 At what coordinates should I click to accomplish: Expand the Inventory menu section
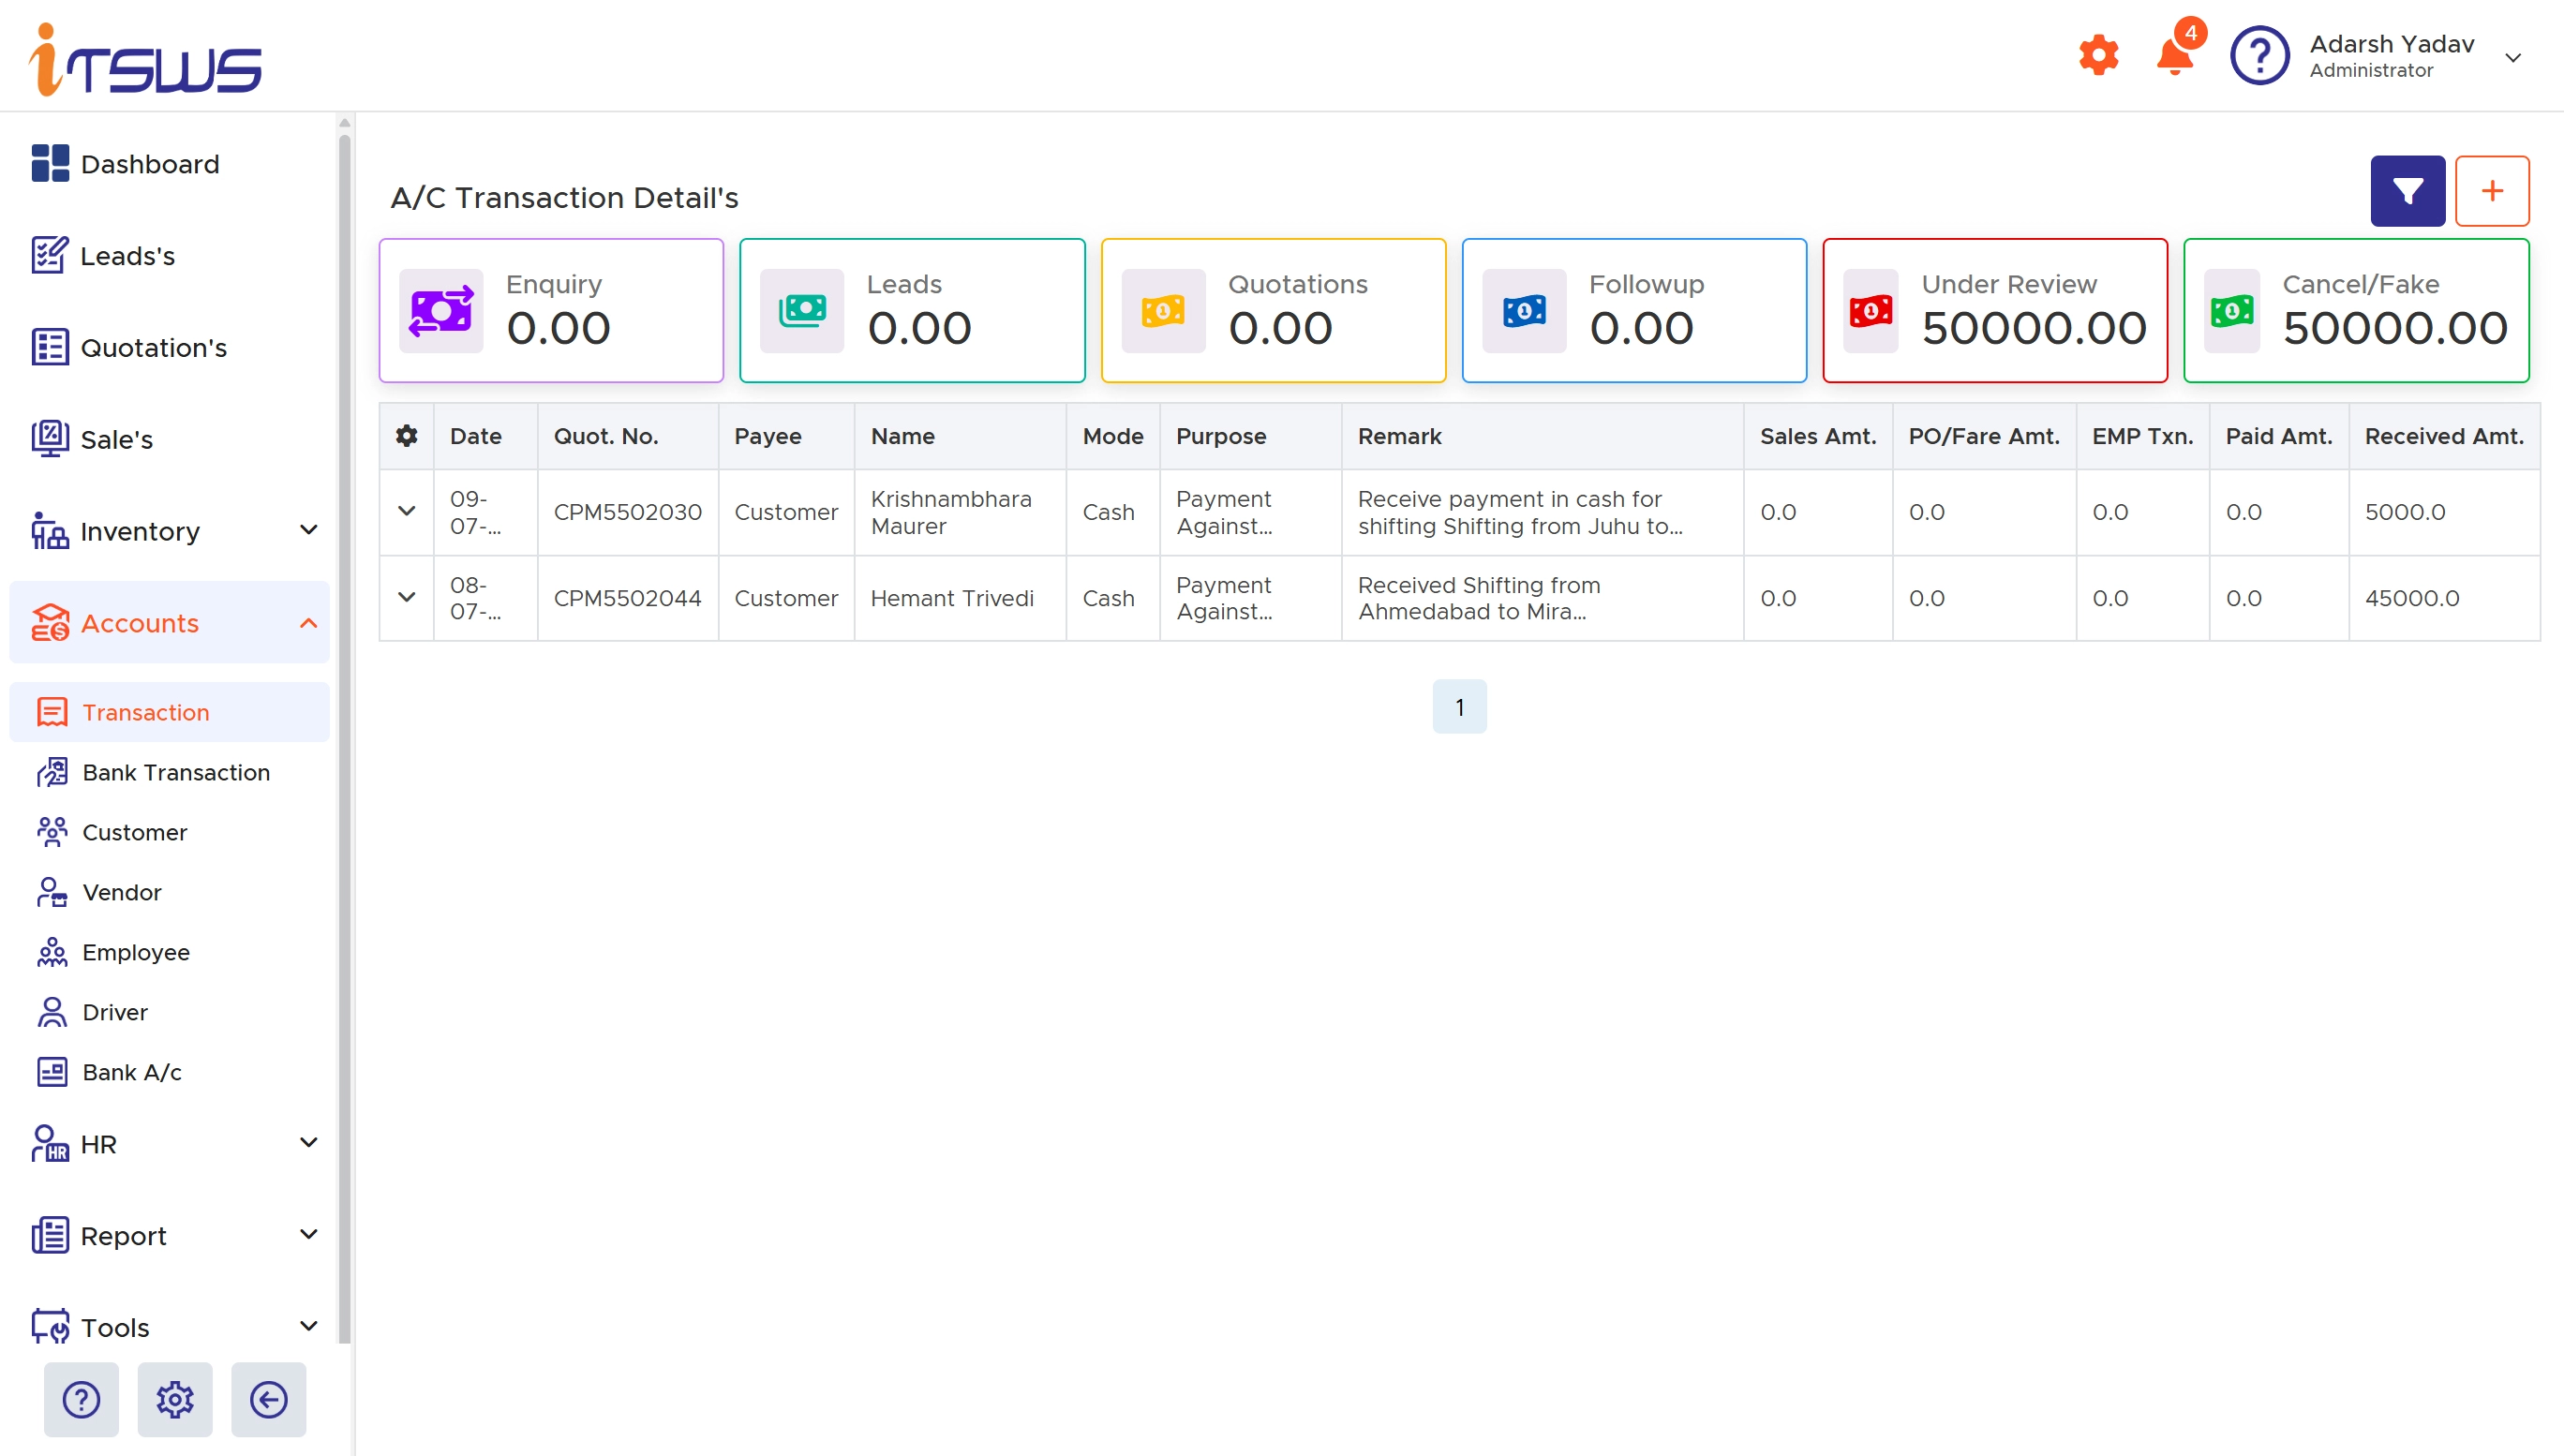[x=308, y=531]
